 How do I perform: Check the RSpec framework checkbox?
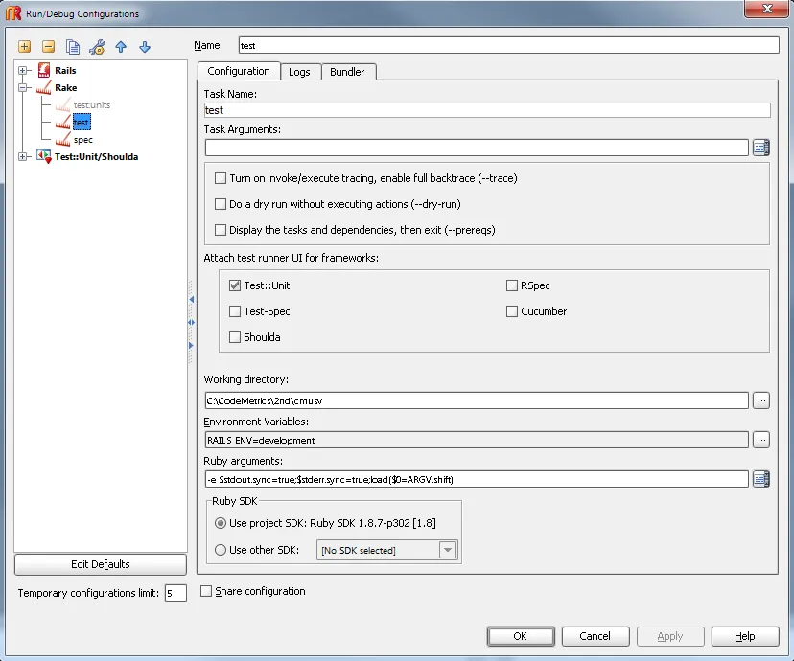click(512, 285)
